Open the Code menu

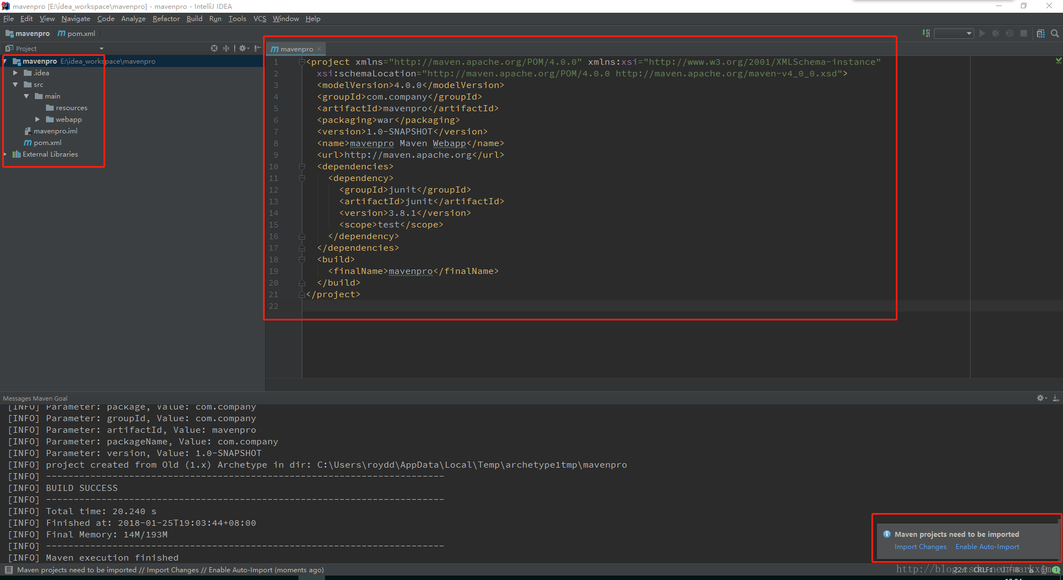106,18
